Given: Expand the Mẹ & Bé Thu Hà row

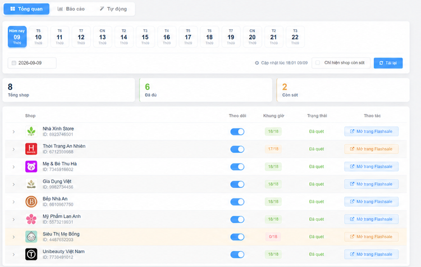Looking at the screenshot, I should point(13,167).
